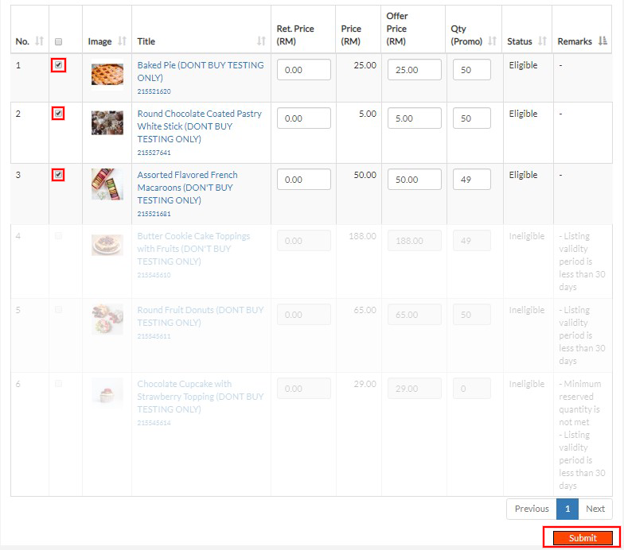Edit Offer Price 5.00 field

pyautogui.click(x=414, y=118)
